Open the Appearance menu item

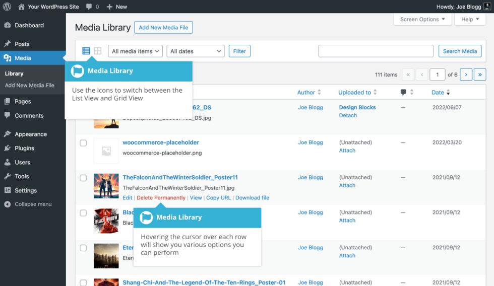[31, 134]
